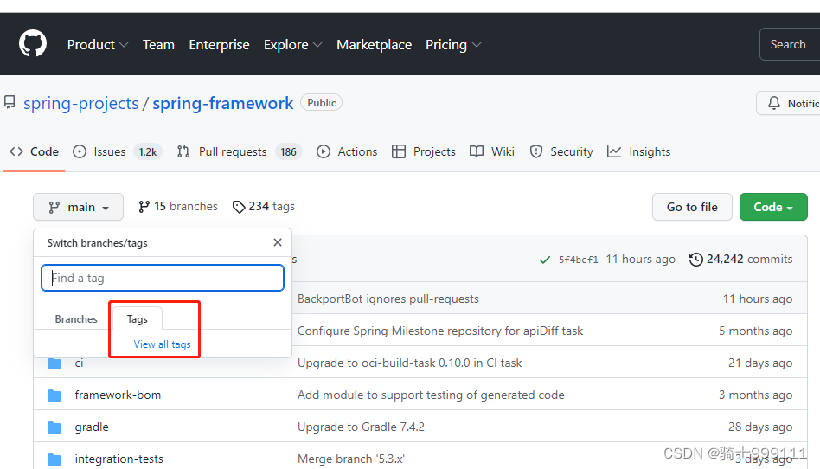Click the repository icon beside spring-projects
The height and width of the screenshot is (469, 820).
click(10, 103)
